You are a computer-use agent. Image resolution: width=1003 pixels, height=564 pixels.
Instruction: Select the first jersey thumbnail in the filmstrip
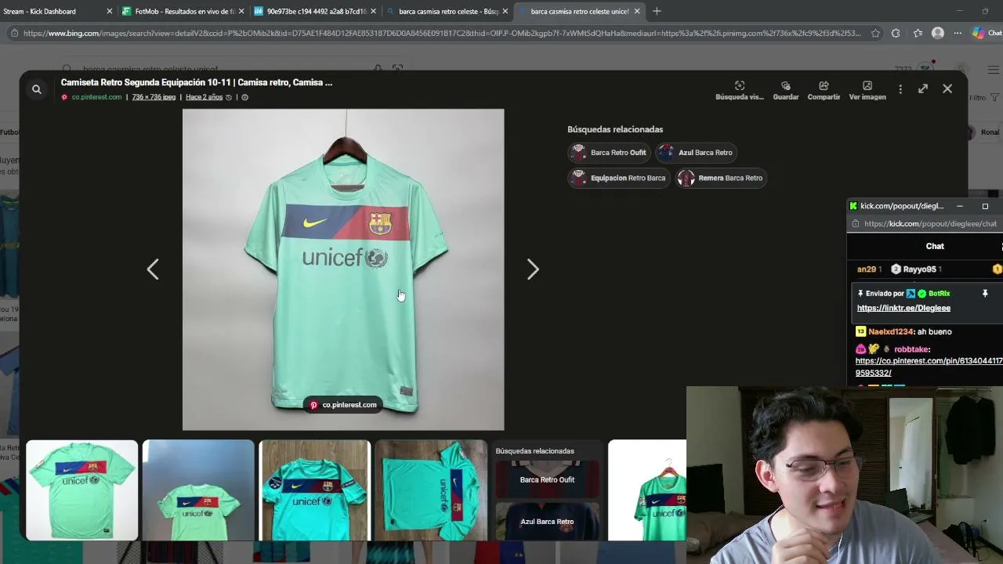click(x=81, y=490)
